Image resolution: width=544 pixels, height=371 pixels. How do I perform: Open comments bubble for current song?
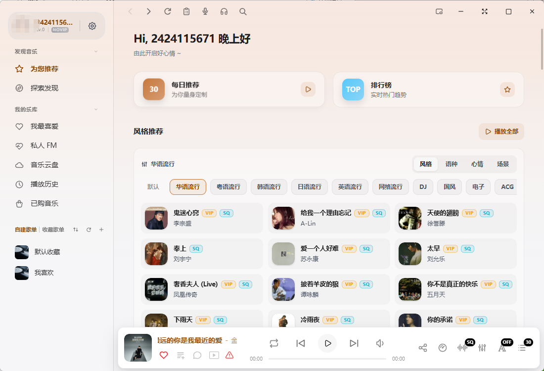pyautogui.click(x=197, y=355)
